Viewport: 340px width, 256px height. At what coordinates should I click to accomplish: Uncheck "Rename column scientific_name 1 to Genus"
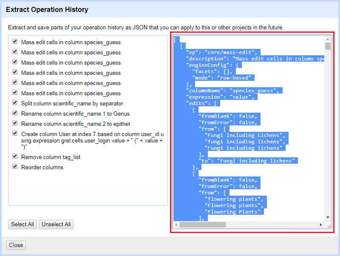pos(15,114)
